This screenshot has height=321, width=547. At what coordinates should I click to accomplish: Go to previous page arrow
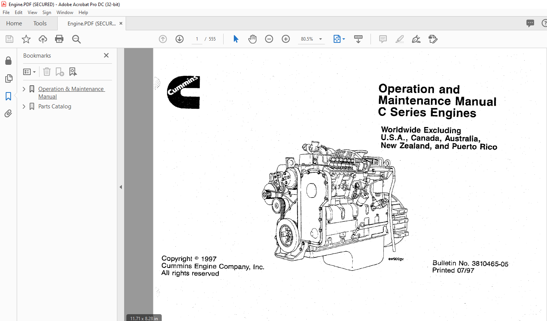click(163, 39)
